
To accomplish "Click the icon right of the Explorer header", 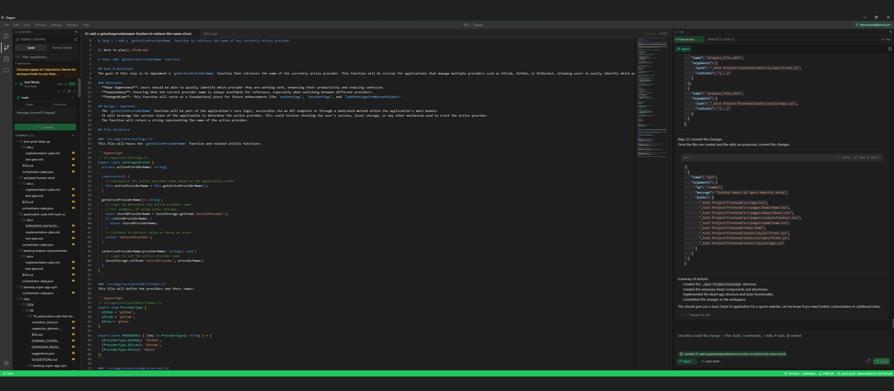I will [x=76, y=32].
